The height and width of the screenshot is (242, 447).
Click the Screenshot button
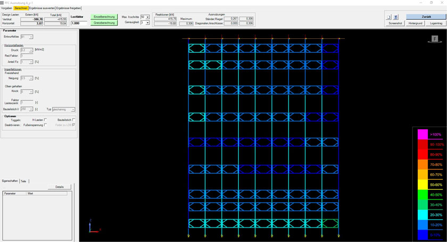[x=395, y=23]
